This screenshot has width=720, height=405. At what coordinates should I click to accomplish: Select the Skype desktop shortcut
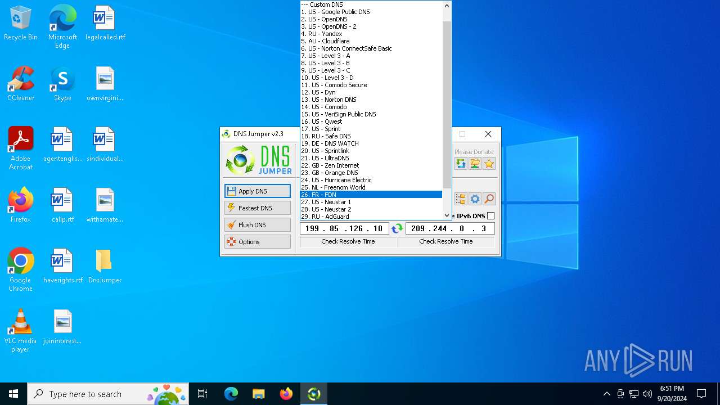(62, 84)
